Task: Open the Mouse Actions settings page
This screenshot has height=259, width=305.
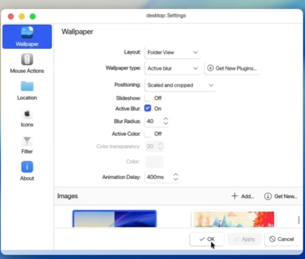Action: tap(27, 63)
